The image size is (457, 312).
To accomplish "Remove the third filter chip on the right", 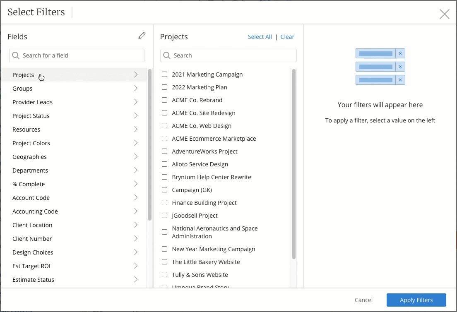I will tap(400, 79).
